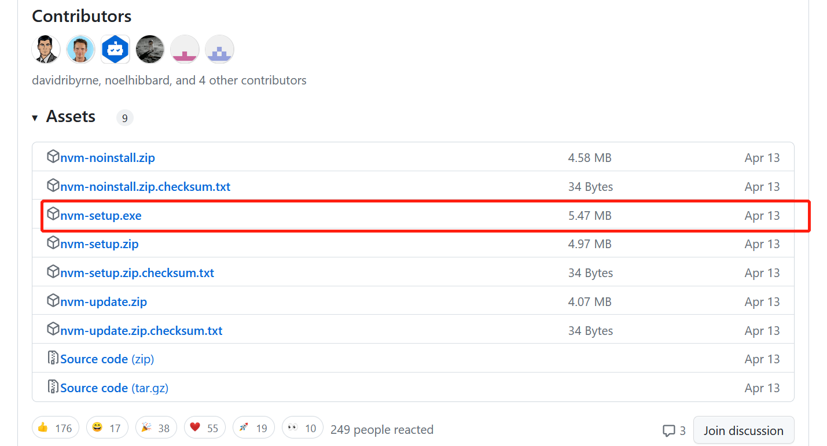Click the package icon beside nvm-noinstall.zip

tap(53, 157)
